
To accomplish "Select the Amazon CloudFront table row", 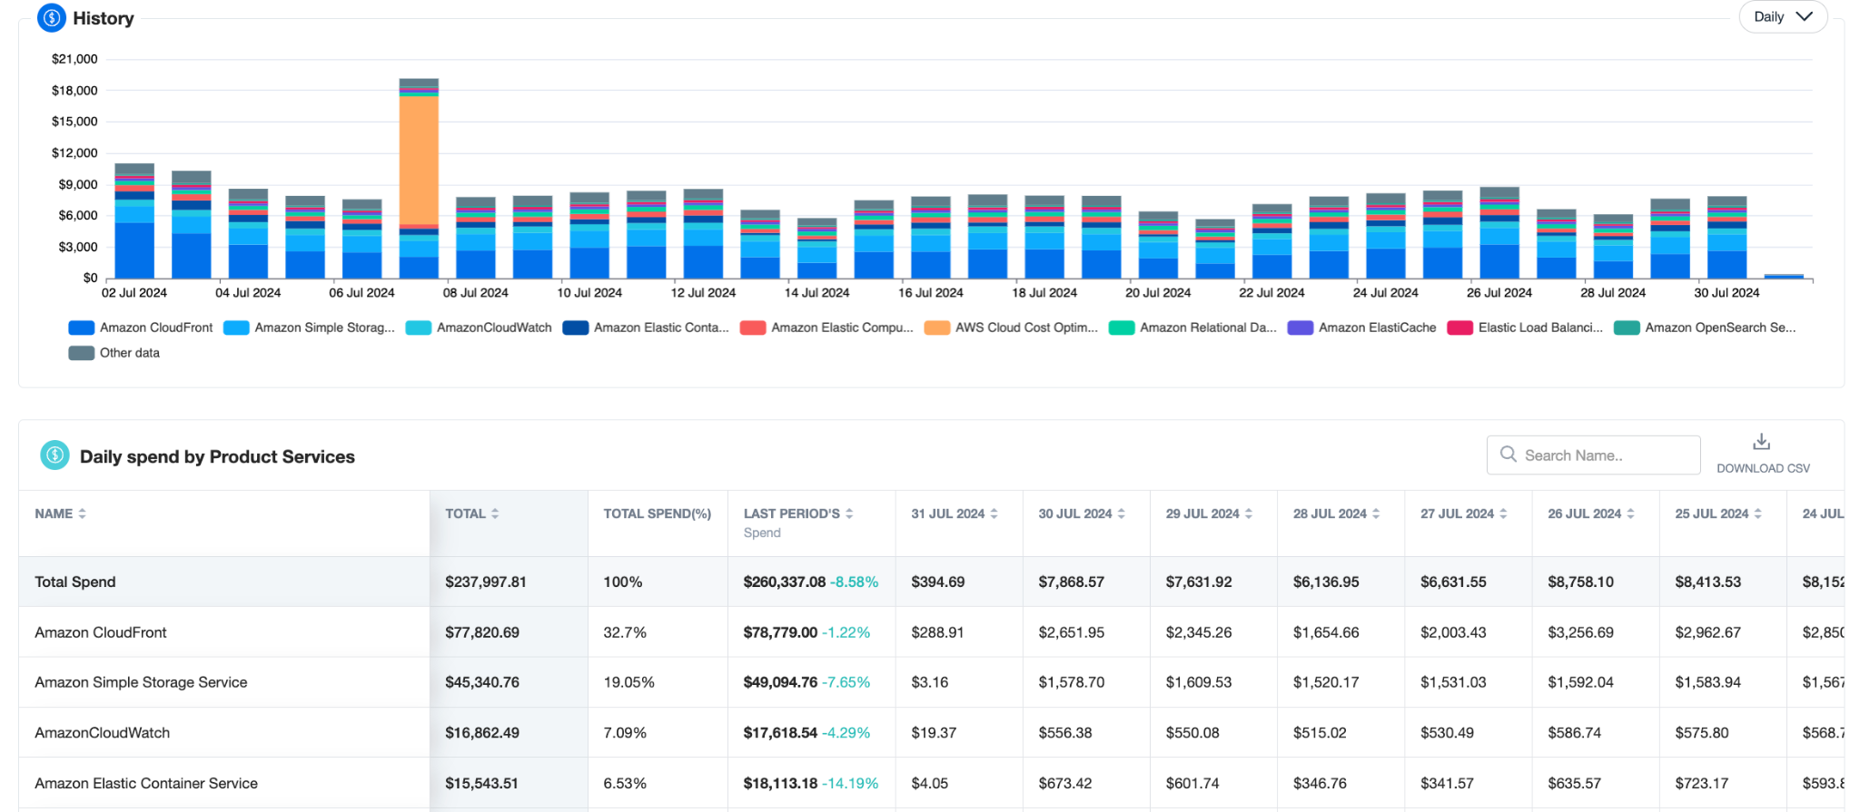I will [x=931, y=632].
